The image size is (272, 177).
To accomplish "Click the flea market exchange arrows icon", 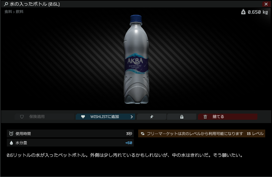I will 142,134.
